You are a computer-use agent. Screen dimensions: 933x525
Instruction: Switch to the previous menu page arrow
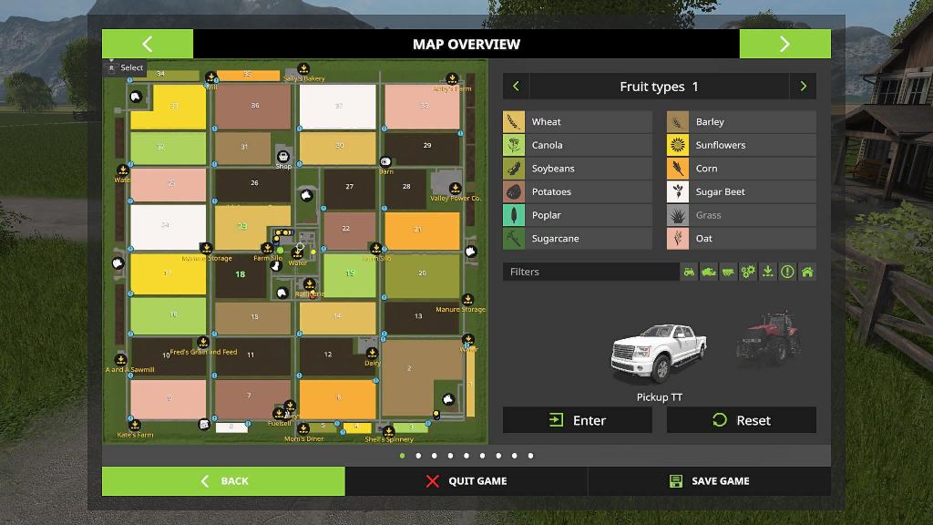[148, 44]
